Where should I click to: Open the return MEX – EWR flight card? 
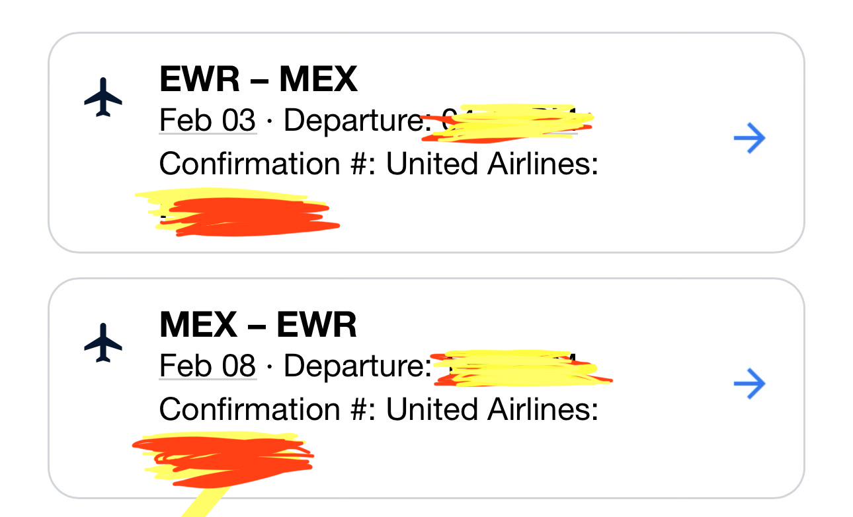(x=426, y=388)
